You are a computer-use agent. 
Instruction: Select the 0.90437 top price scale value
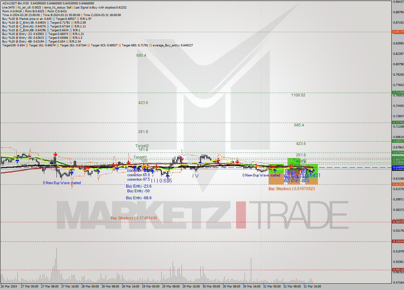[399, 2]
